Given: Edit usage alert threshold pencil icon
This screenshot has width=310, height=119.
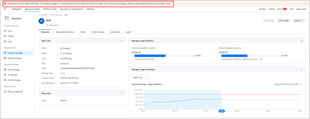Looking at the screenshot, I should (x=301, y=84).
